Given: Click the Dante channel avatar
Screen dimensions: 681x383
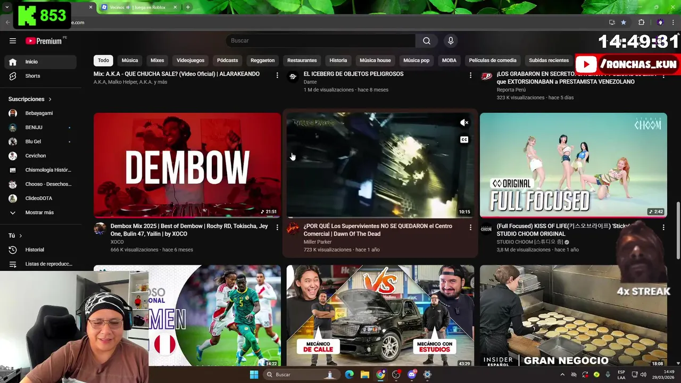Looking at the screenshot, I should point(293,77).
